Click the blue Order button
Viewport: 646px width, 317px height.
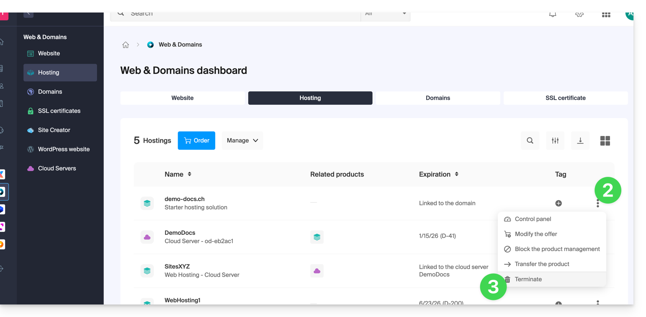[196, 141]
